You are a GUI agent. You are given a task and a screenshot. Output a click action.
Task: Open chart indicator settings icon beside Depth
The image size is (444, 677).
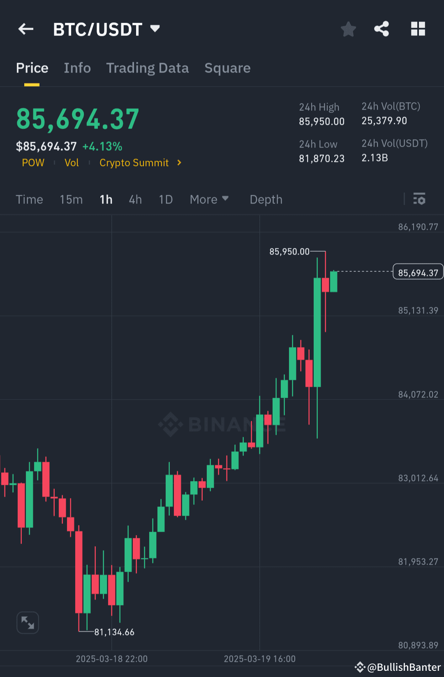coord(420,199)
